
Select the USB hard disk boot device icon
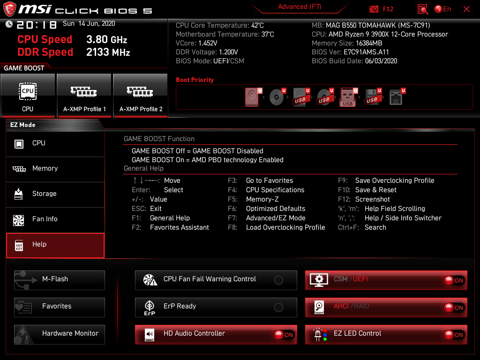[301, 97]
